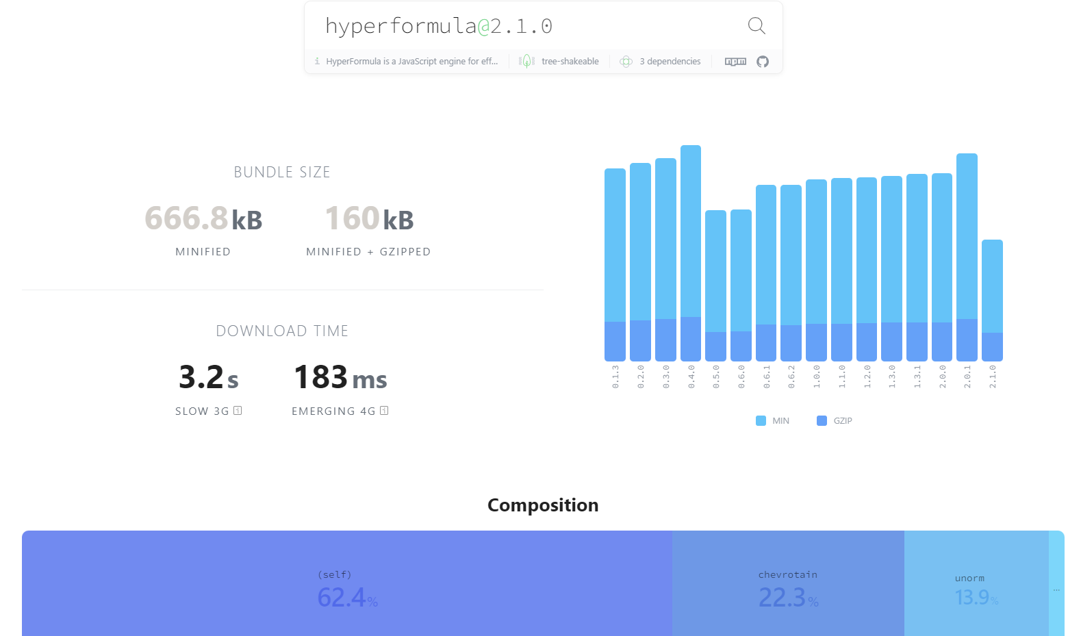The width and height of the screenshot is (1081, 636).
Task: Click the "EMERGING 4G" label
Action: (x=333, y=411)
